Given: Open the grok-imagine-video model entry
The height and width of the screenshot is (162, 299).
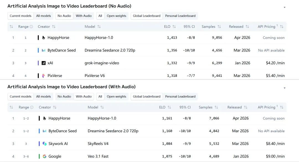Looking at the screenshot, I should click(x=102, y=63).
